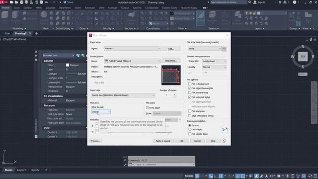The height and width of the screenshot is (179, 318).
Task: Toggle drawing grid display in status bar
Action: 197,176
